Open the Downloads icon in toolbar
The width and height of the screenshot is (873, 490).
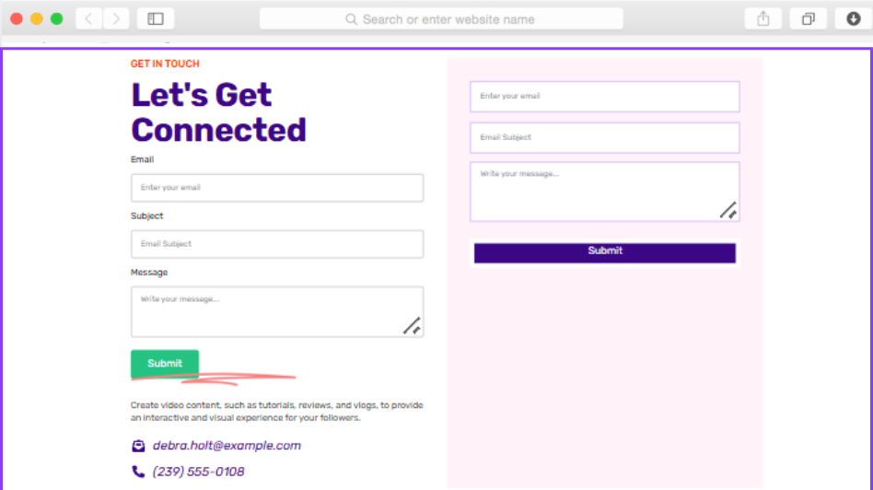[853, 18]
